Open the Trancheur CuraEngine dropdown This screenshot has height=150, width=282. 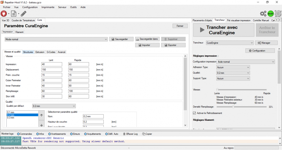pos(230,43)
